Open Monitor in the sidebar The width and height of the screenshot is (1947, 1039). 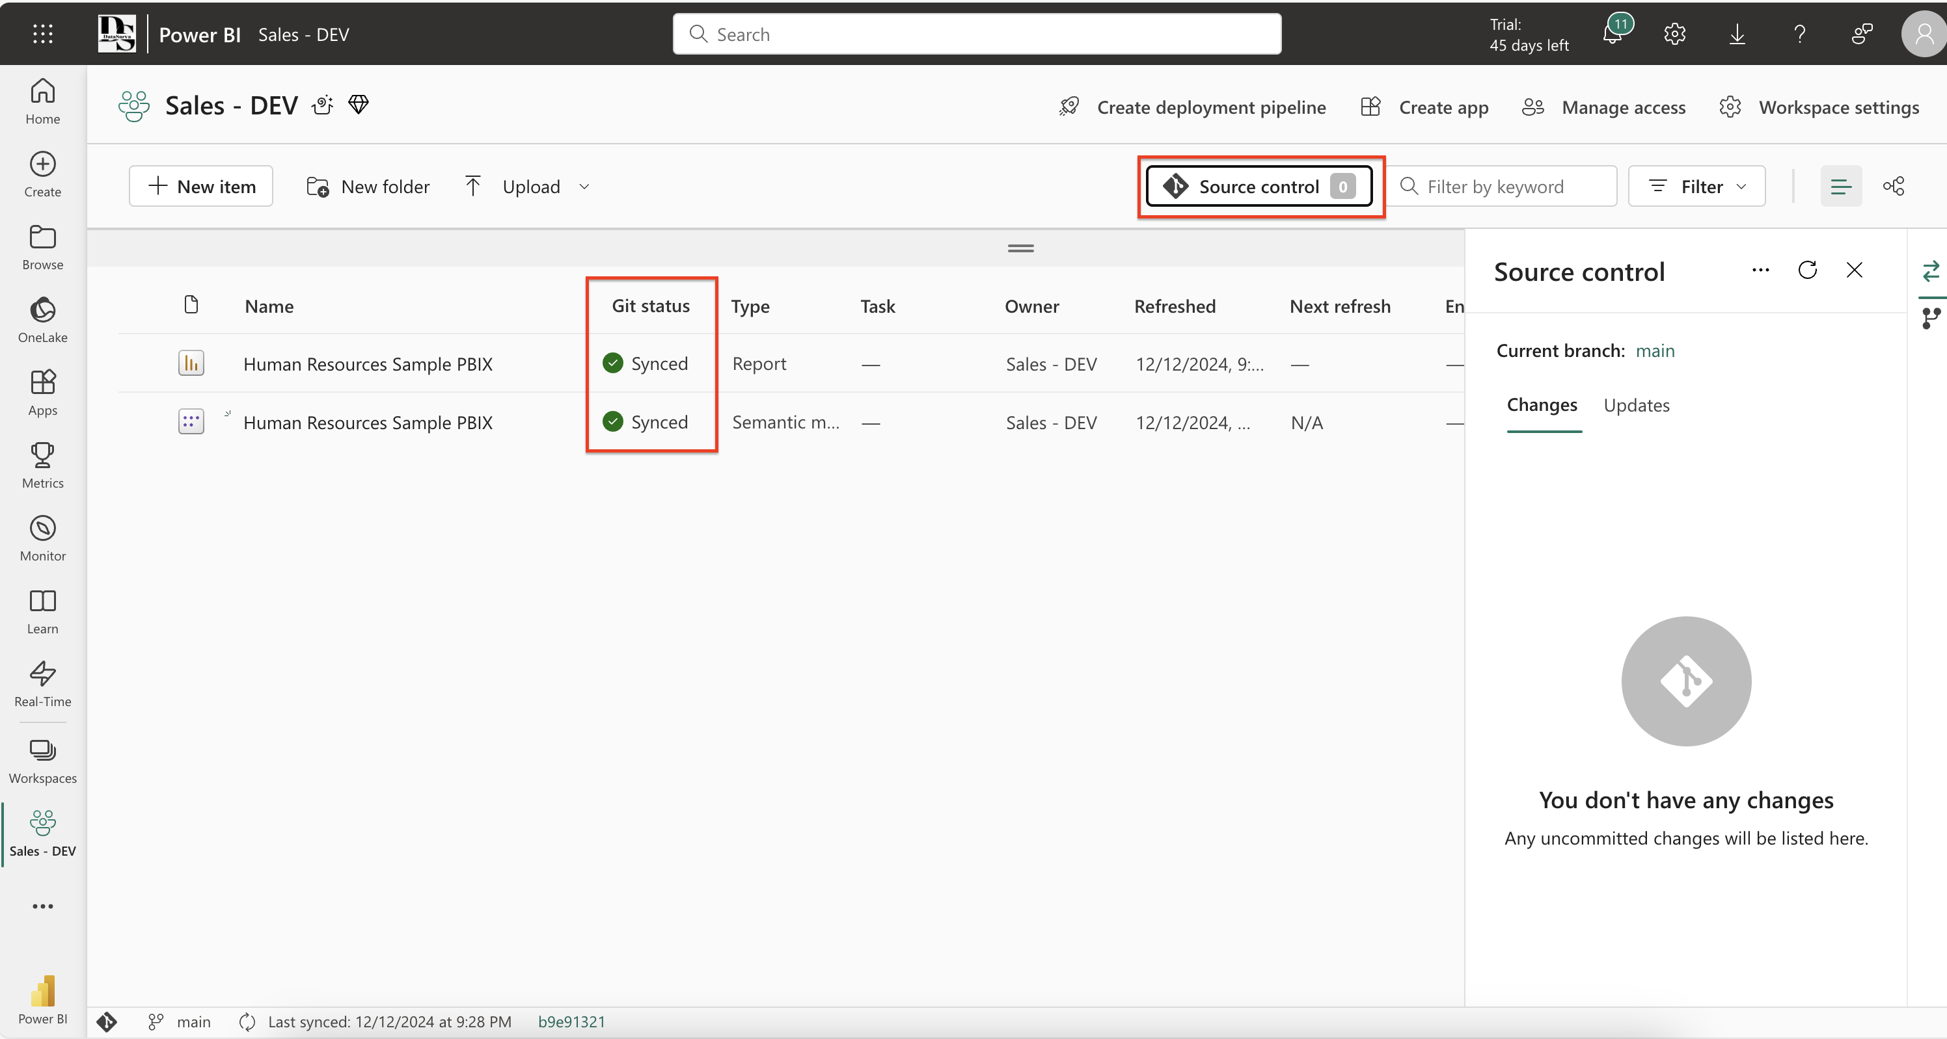tap(42, 538)
